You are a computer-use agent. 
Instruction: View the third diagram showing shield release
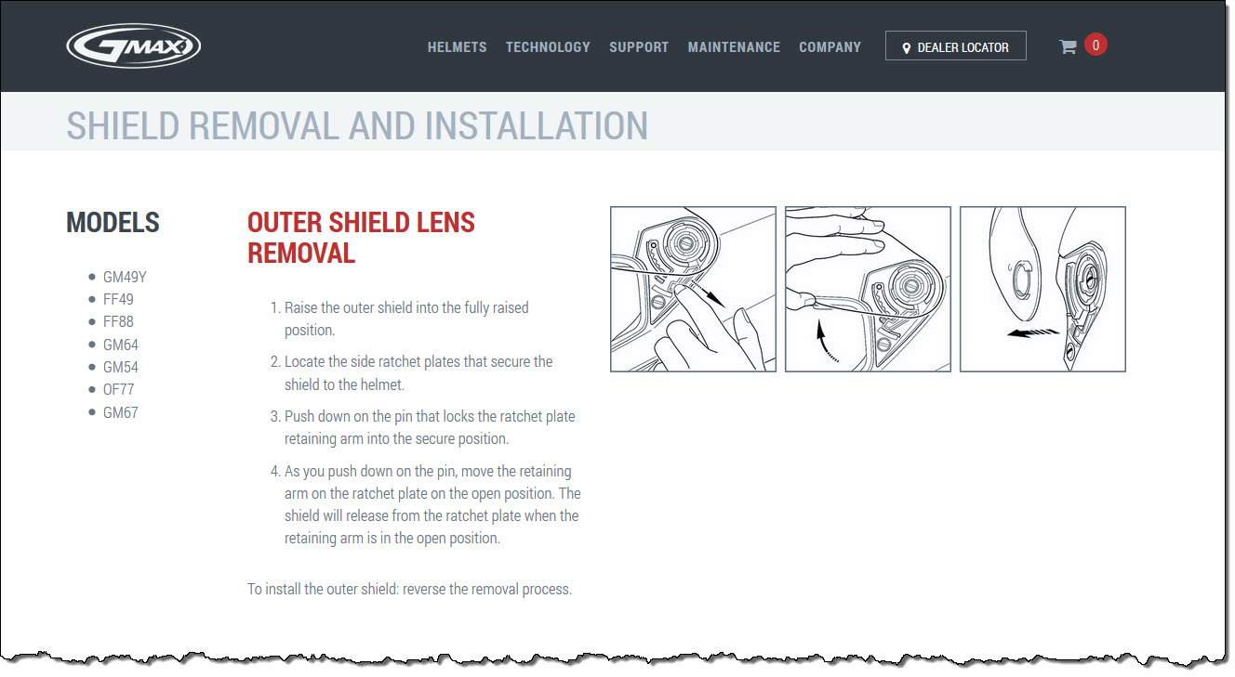tap(1042, 289)
